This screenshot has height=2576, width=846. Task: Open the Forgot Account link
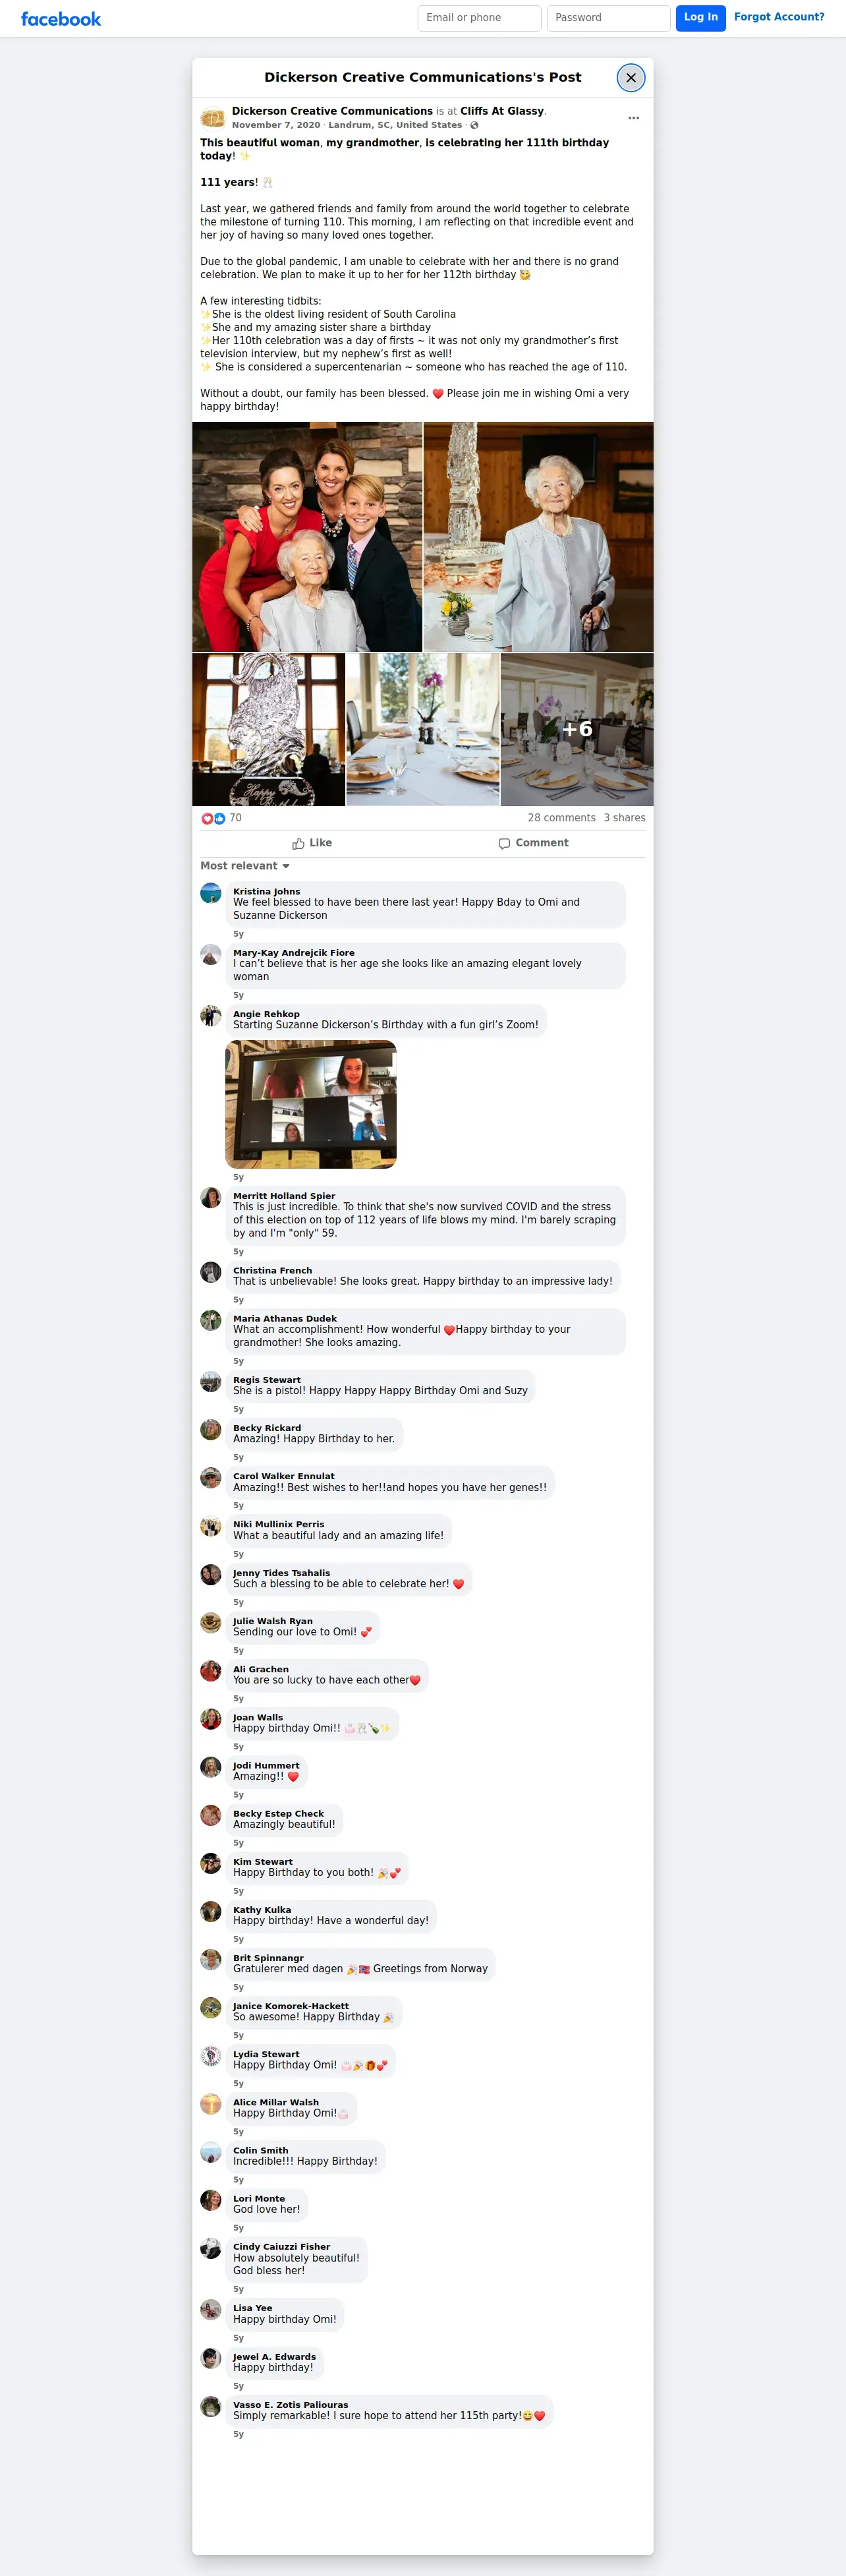click(x=779, y=17)
